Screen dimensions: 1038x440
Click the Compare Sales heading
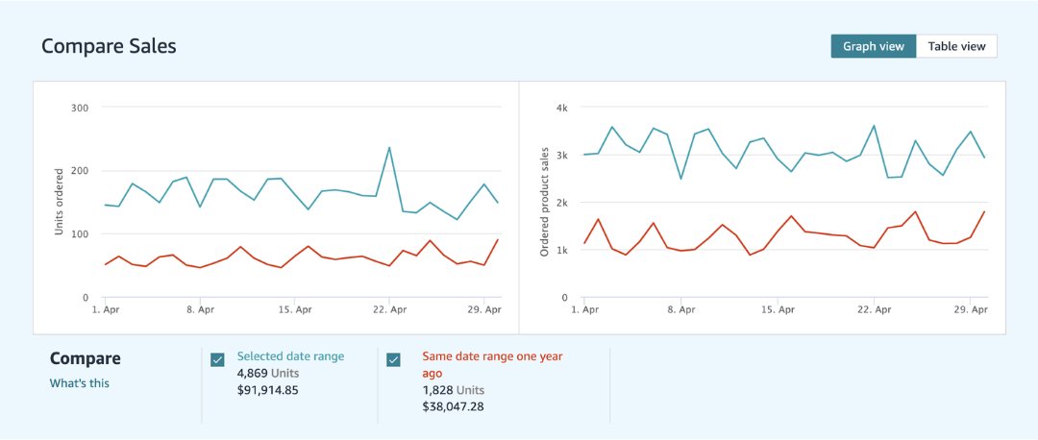click(x=109, y=46)
